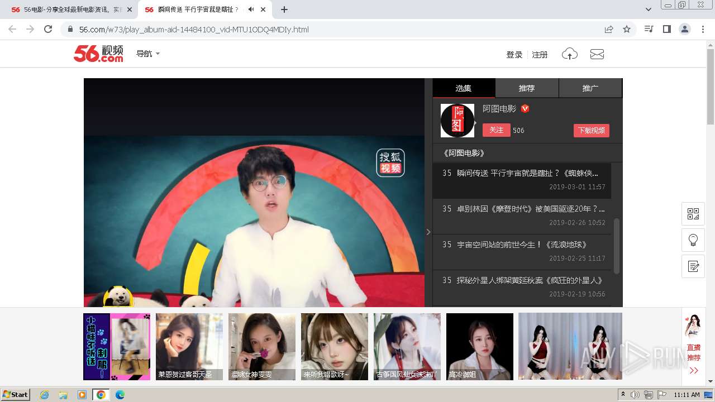Click the Chrome taskbar icon

click(101, 395)
